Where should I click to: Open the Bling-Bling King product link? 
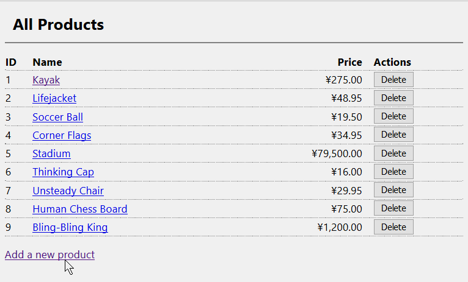coord(70,227)
